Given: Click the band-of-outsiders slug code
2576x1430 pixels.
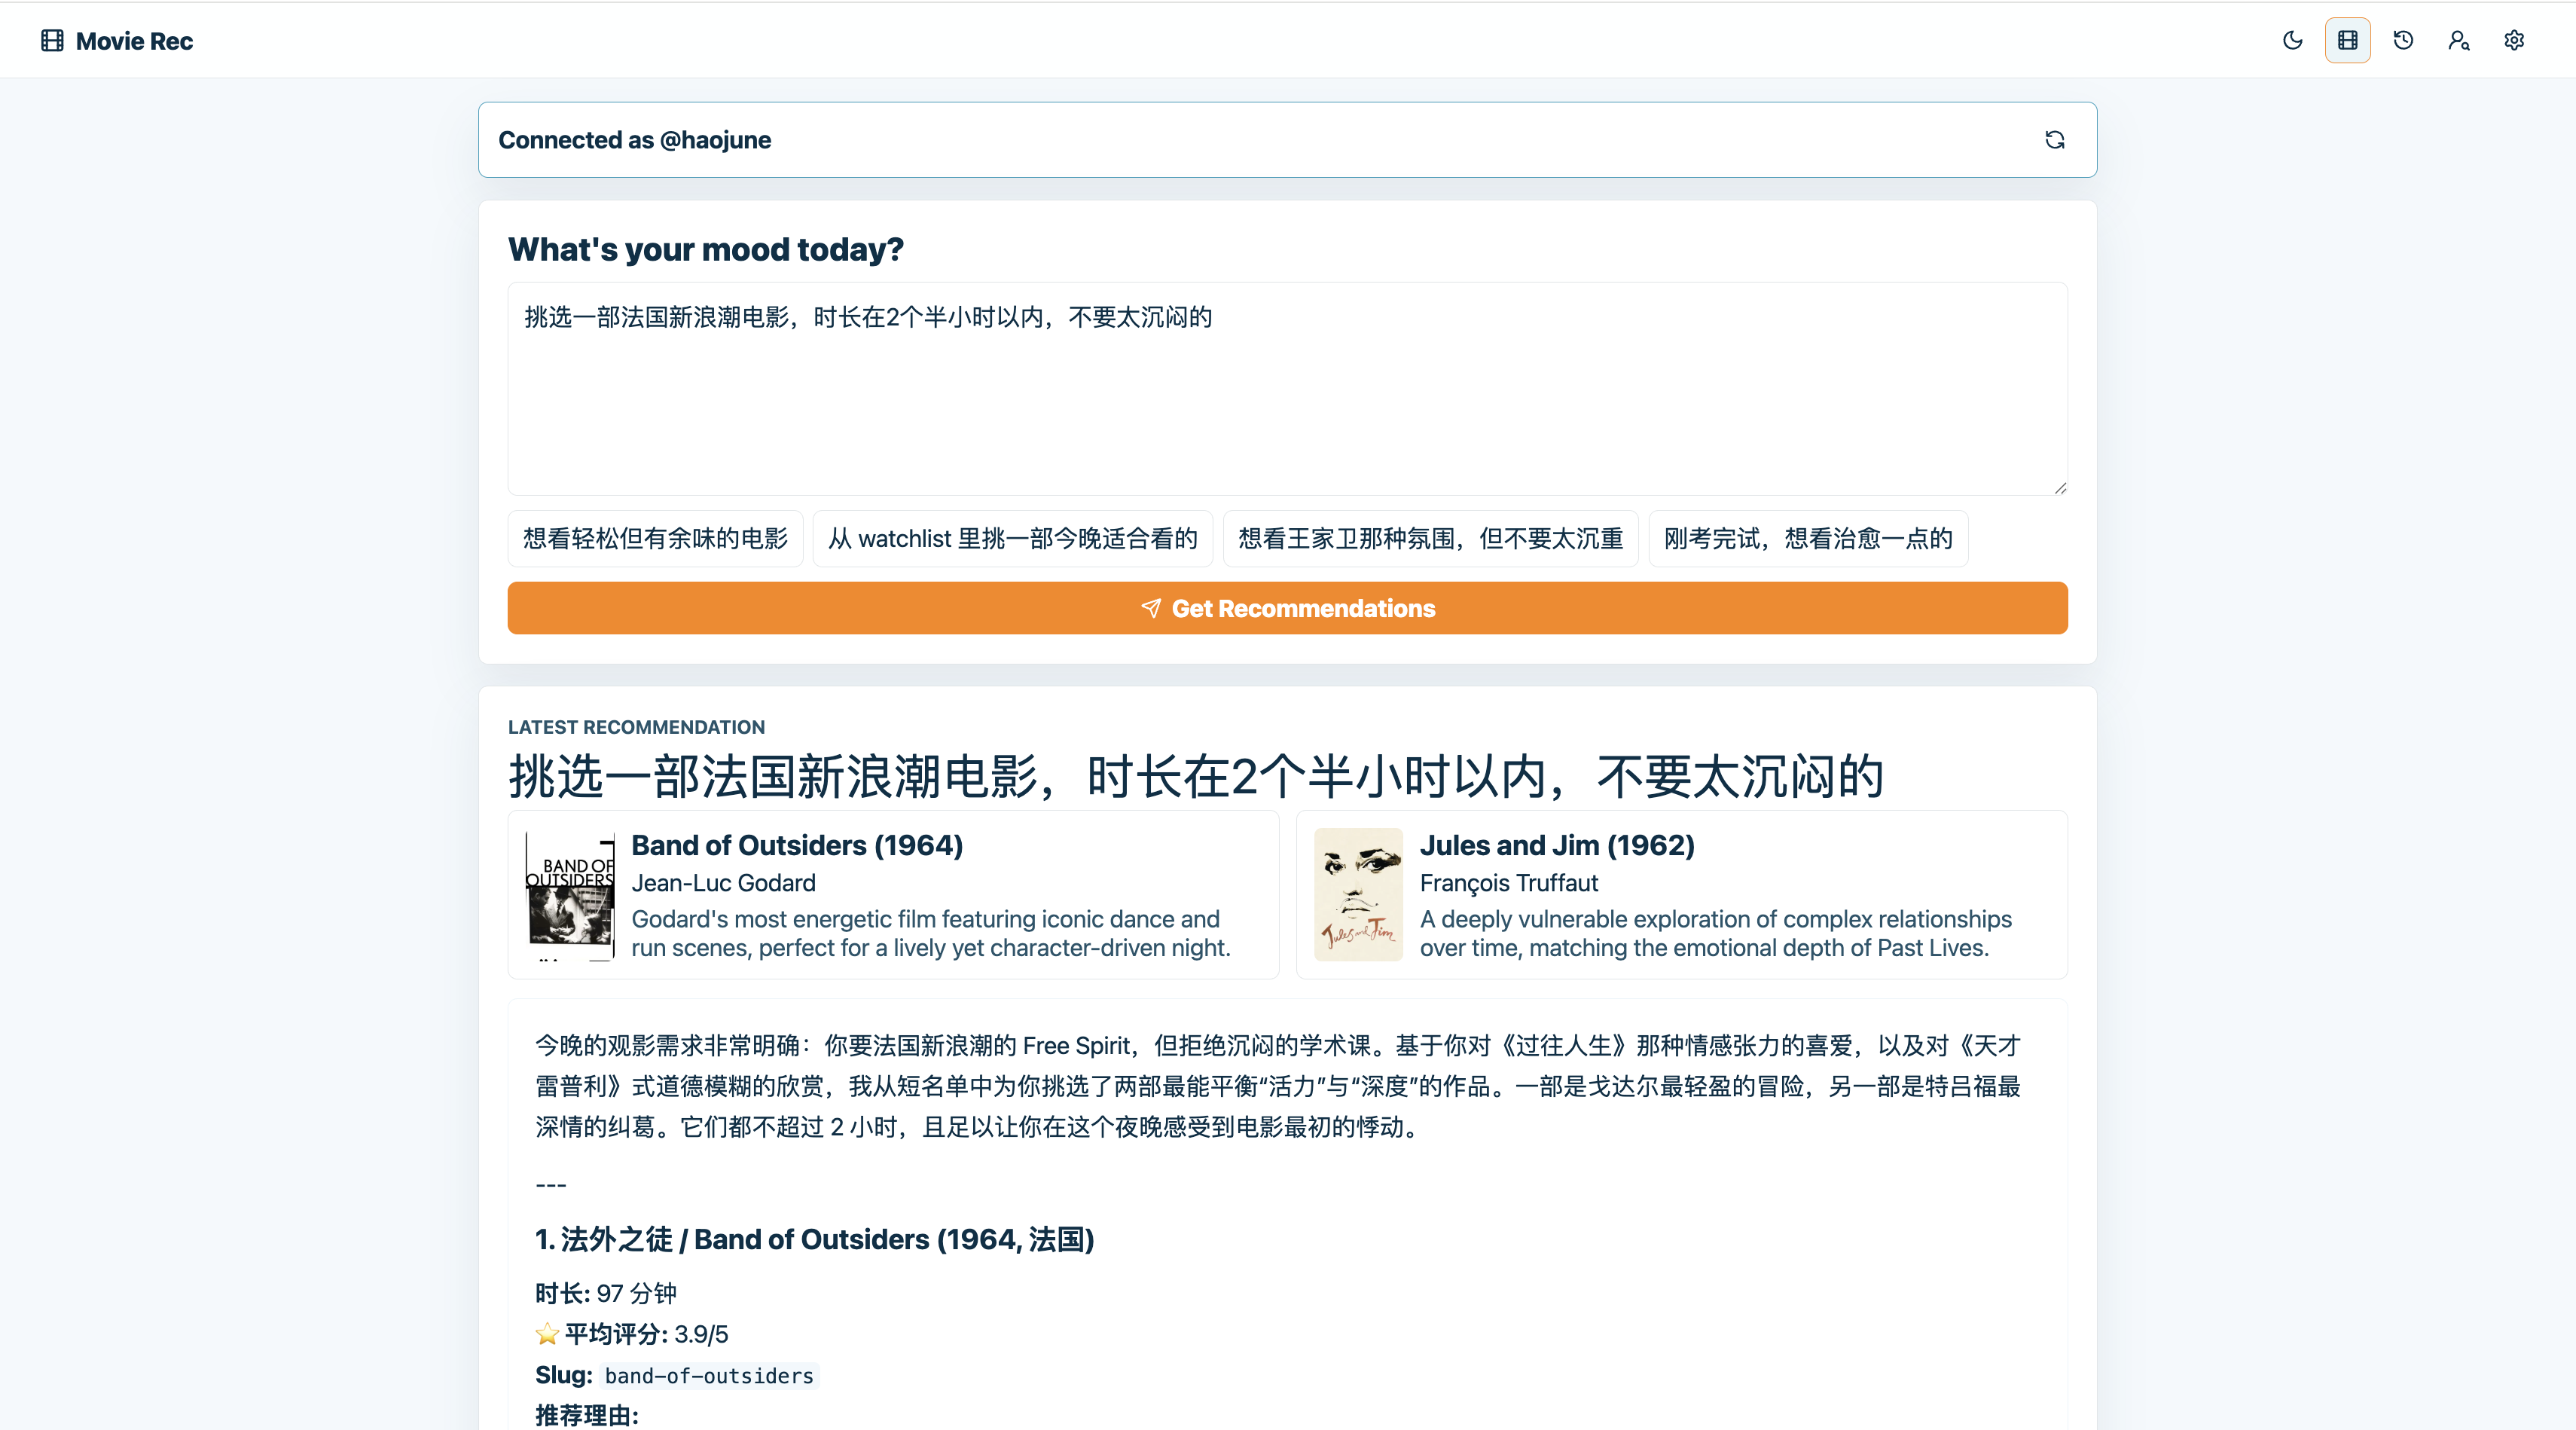Looking at the screenshot, I should (709, 1376).
